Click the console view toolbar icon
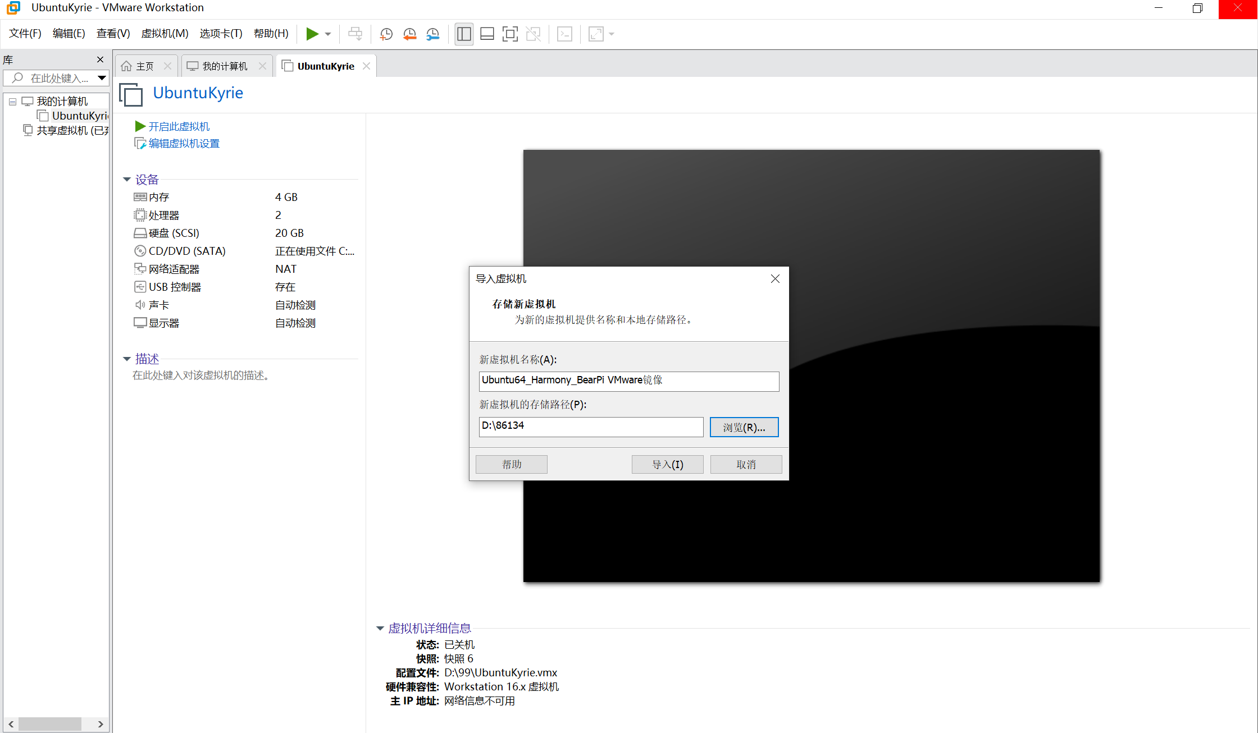This screenshot has height=733, width=1258. (x=564, y=34)
